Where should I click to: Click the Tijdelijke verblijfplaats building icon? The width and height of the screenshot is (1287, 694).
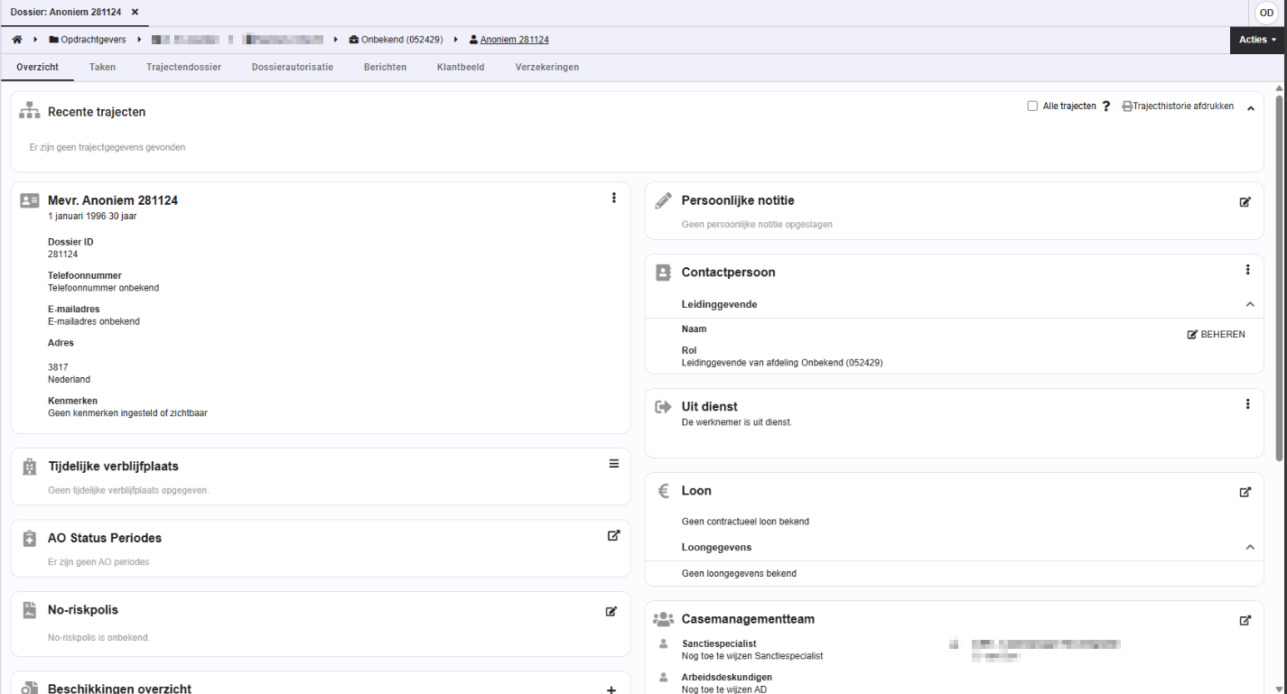30,467
